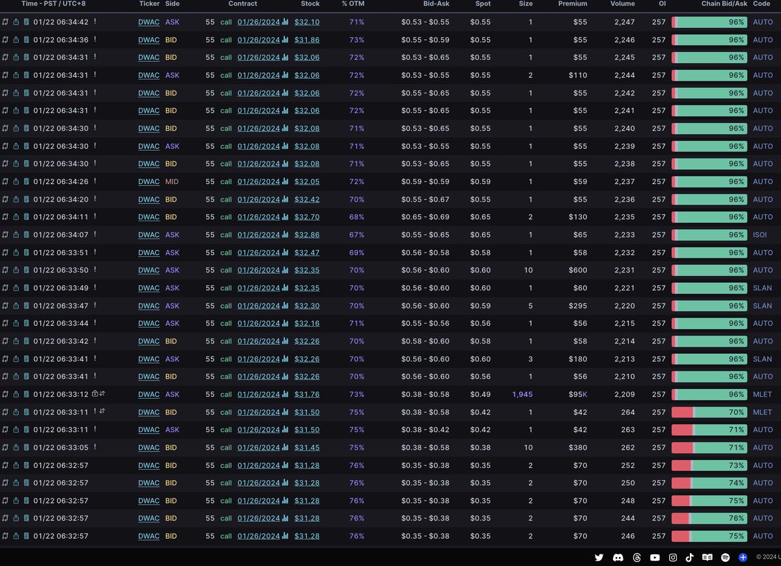Click the 2,209 volume value

pyautogui.click(x=625, y=394)
